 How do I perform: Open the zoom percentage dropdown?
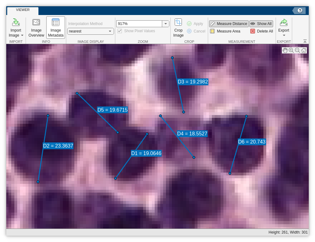click(x=166, y=23)
